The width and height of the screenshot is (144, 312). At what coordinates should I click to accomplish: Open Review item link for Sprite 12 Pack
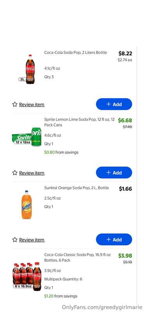point(32,173)
